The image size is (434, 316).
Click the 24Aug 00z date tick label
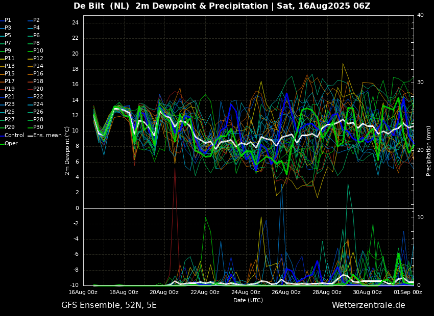point(246,293)
